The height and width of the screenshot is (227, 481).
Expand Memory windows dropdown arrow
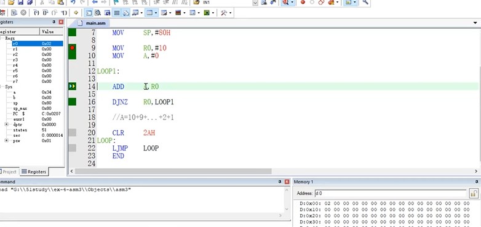156,13
